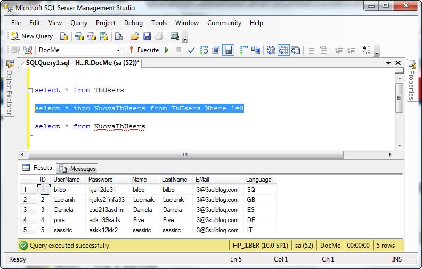The image size is (422, 269).
Task: Click the Database Engine Query icon
Action: (64, 36)
